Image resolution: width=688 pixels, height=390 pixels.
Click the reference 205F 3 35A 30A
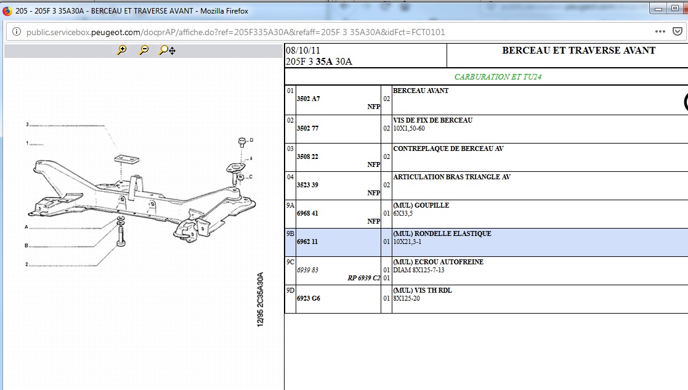tap(319, 62)
